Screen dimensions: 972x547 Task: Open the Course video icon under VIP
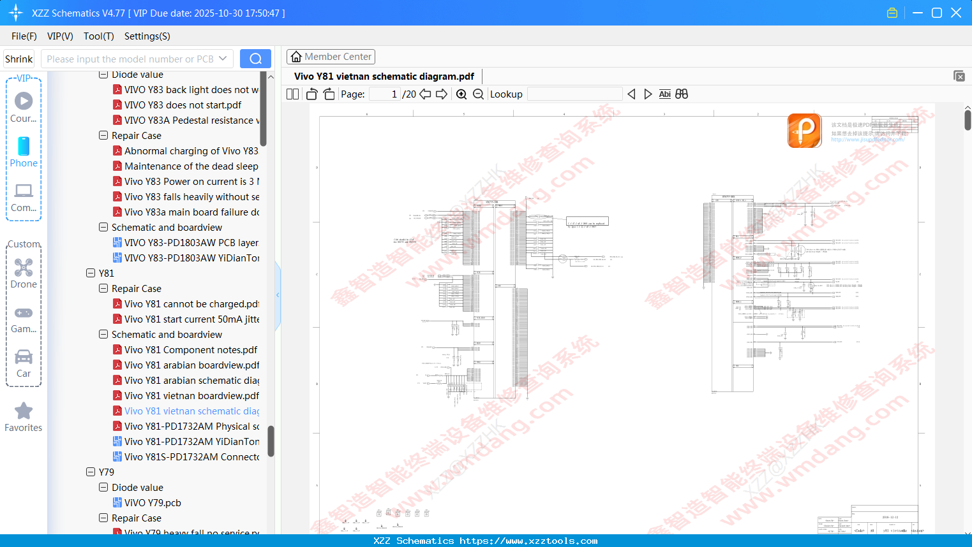coord(23,101)
